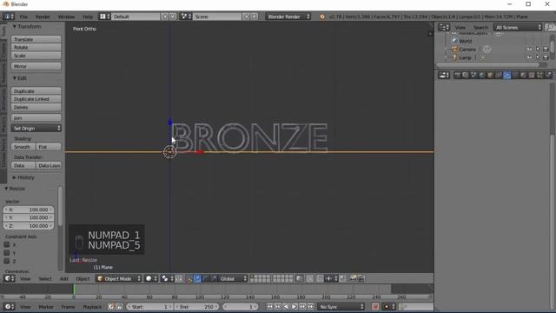Set shading to Flat

[x=49, y=147]
